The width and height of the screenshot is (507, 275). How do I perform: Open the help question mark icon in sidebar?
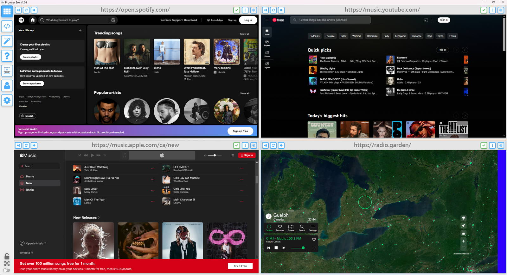click(x=7, y=56)
